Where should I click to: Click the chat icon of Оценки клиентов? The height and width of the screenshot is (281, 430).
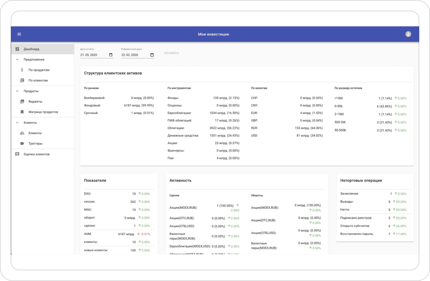tap(17, 154)
